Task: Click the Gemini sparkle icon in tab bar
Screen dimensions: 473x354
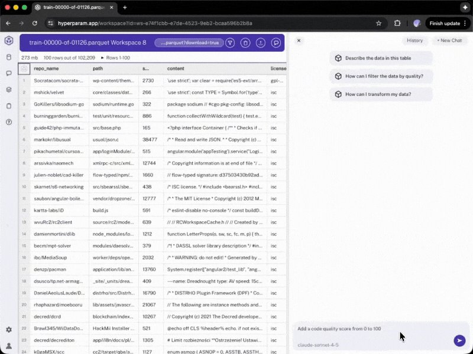Action: pos(465,8)
